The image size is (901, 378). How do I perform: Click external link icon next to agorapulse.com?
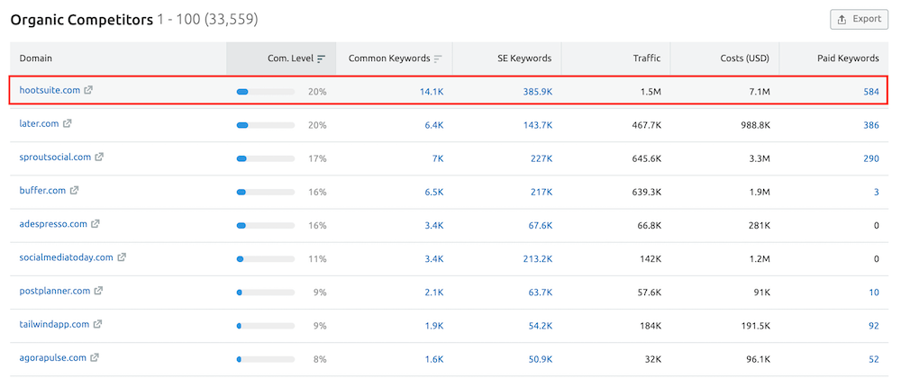point(95,357)
